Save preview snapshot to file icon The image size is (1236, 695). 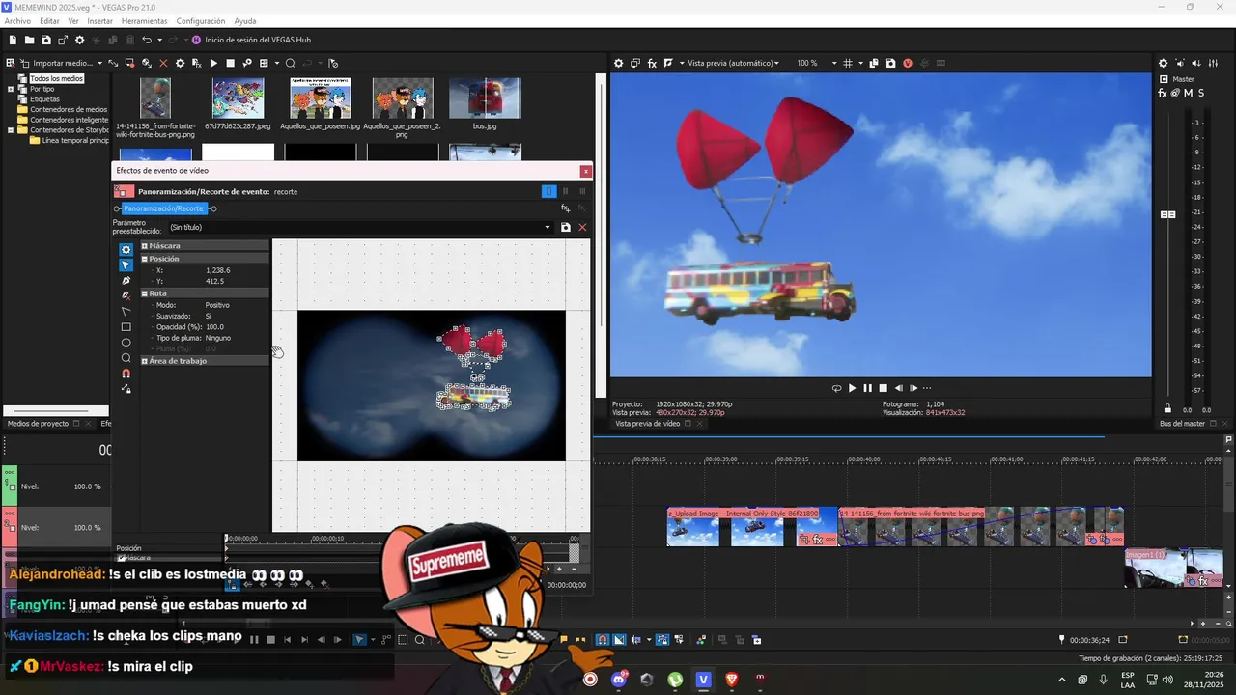coord(890,63)
